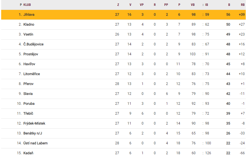Click the Z games-played column header
Image resolution: width=246 pixels, height=158 pixels.
click(118, 5)
